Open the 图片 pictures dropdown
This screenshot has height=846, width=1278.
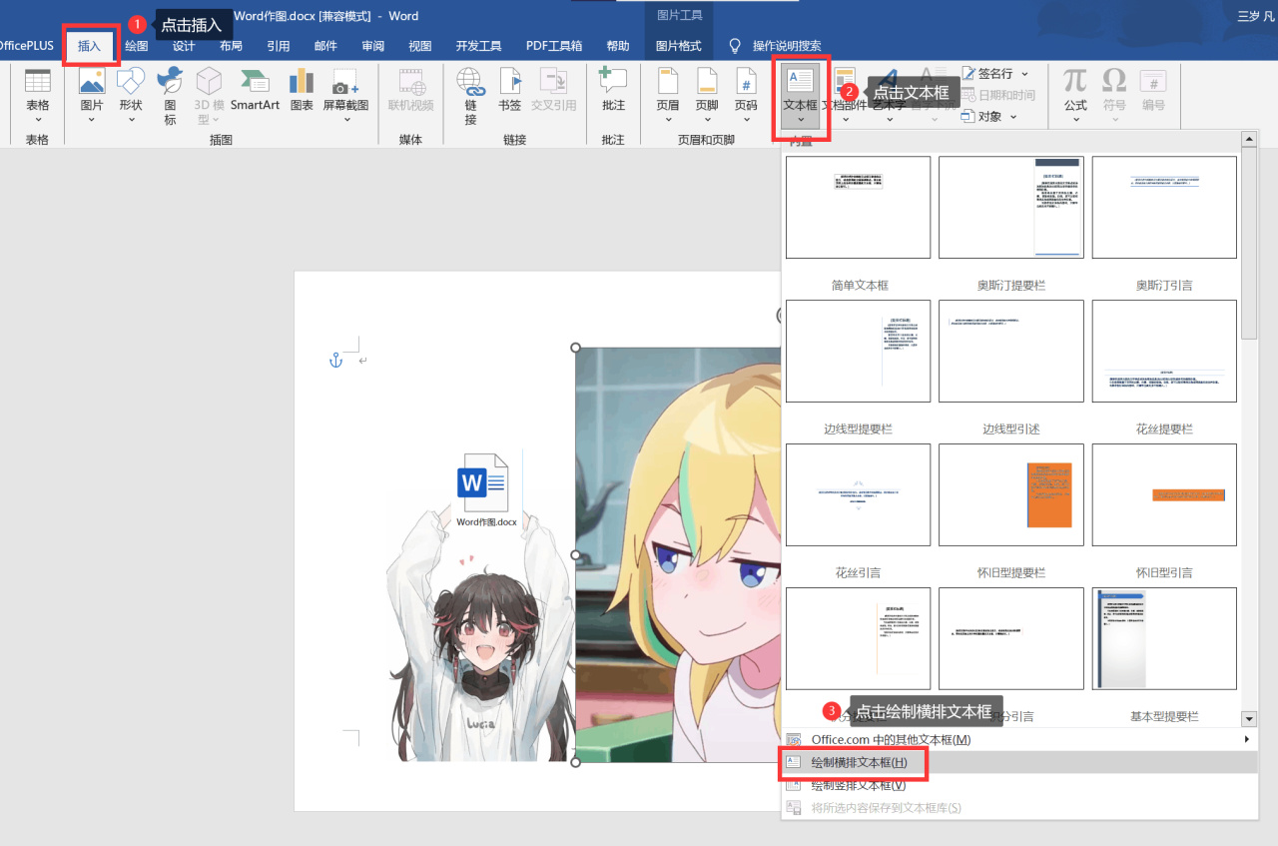91,119
